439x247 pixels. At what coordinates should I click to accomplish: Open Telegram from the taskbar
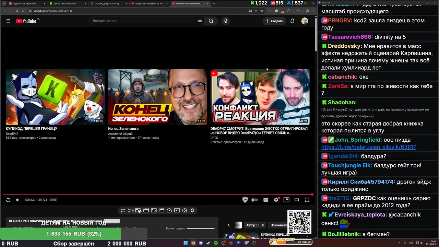pos(246,243)
